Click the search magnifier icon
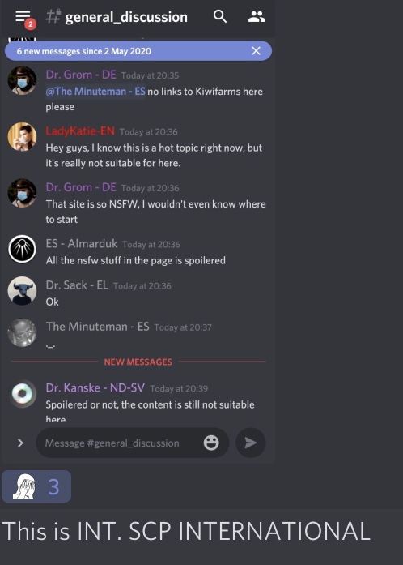The width and height of the screenshot is (403, 565). pos(220,16)
